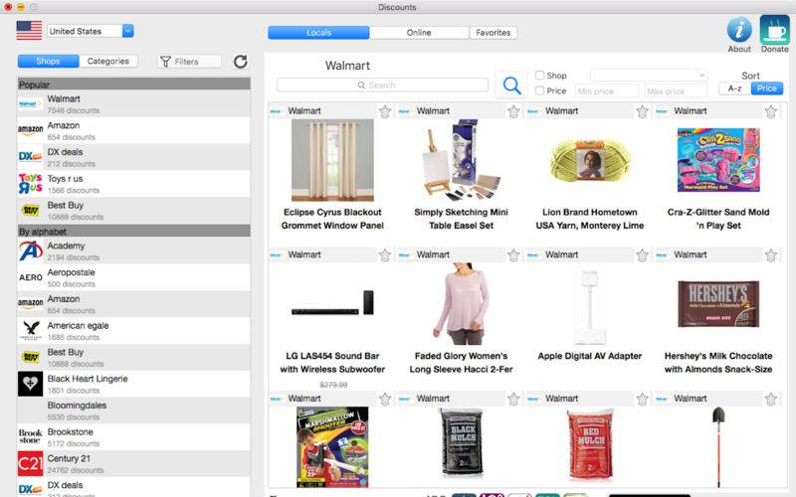Select Black Heart Lingerie shop logo
This screenshot has height=497, width=796.
tap(31, 384)
